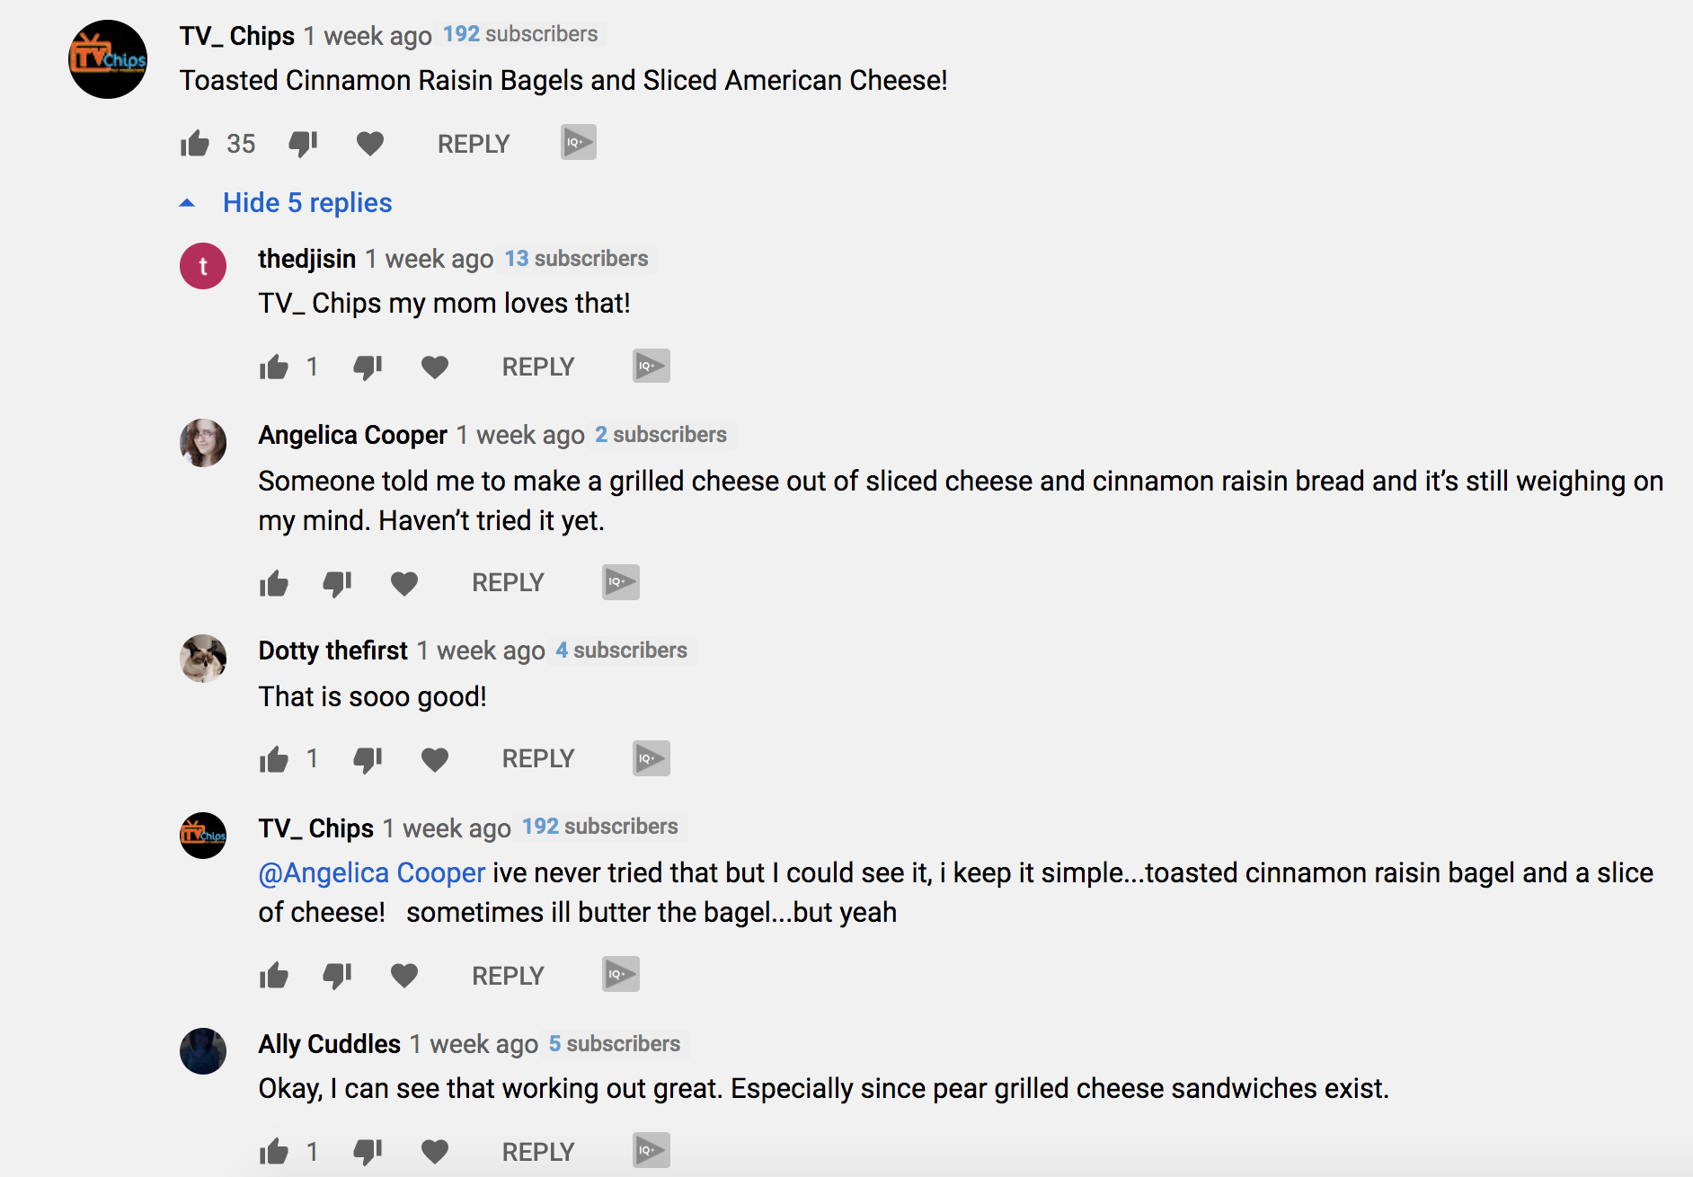
Task: Dislike TV_ Chips' reply about butter the bagel
Action: click(x=337, y=975)
